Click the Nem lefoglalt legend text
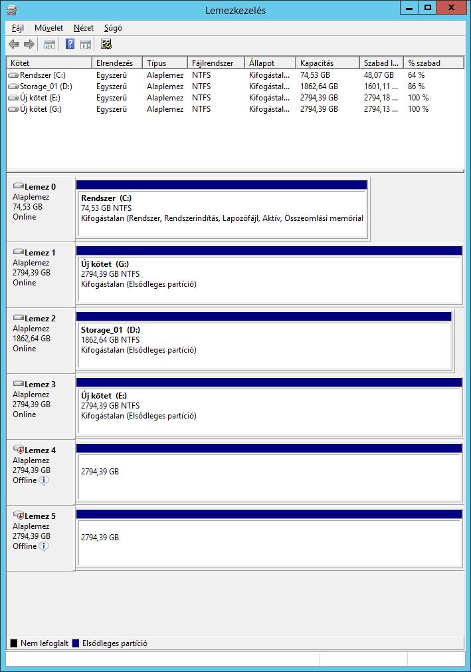The width and height of the screenshot is (471, 672). [x=45, y=643]
